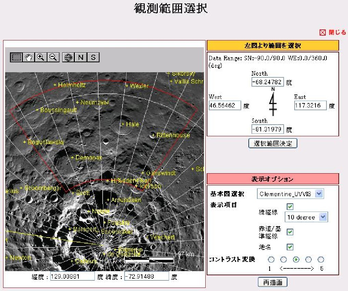Select contrast level 5 radio button
Image resolution: width=348 pixels, height=291 pixels.
[321, 259]
